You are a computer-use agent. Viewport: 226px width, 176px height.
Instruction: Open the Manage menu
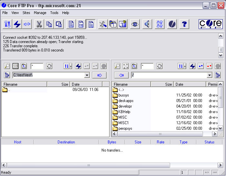(x=40, y=13)
